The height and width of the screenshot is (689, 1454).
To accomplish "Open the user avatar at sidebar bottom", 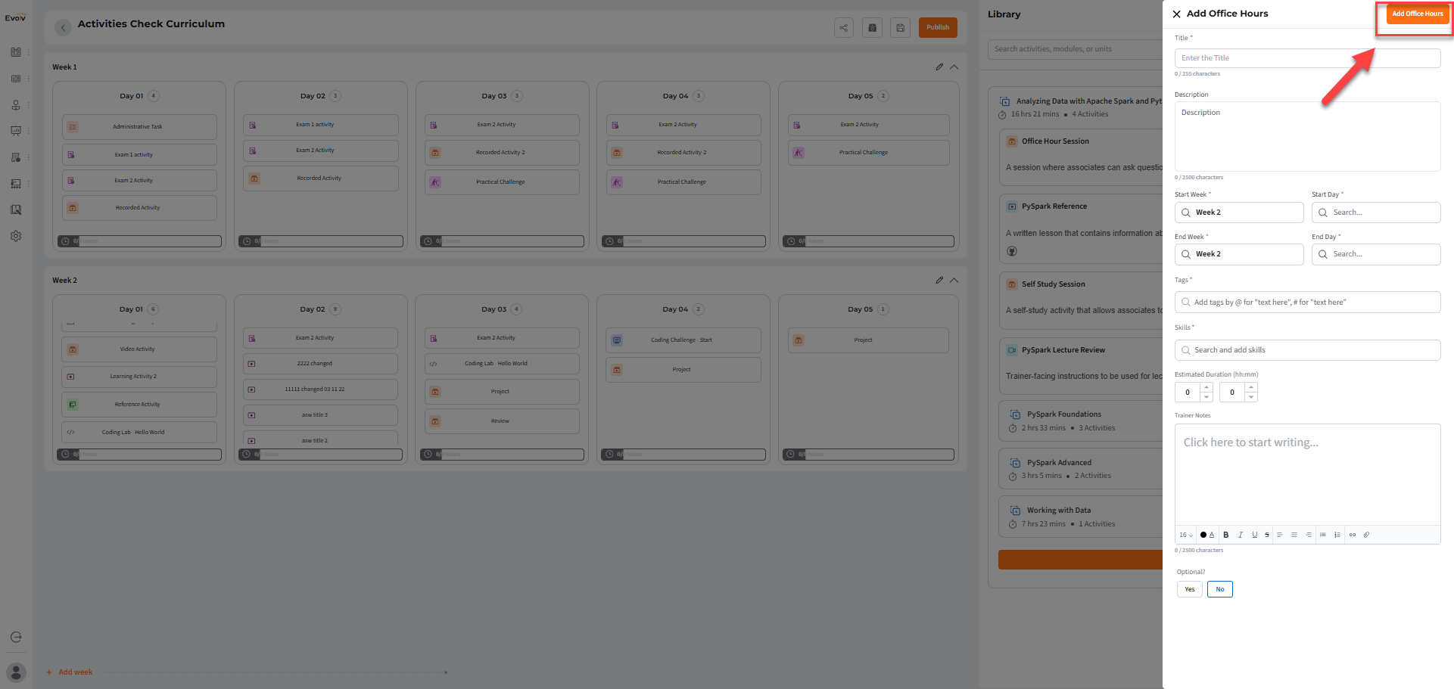I will coord(16,672).
